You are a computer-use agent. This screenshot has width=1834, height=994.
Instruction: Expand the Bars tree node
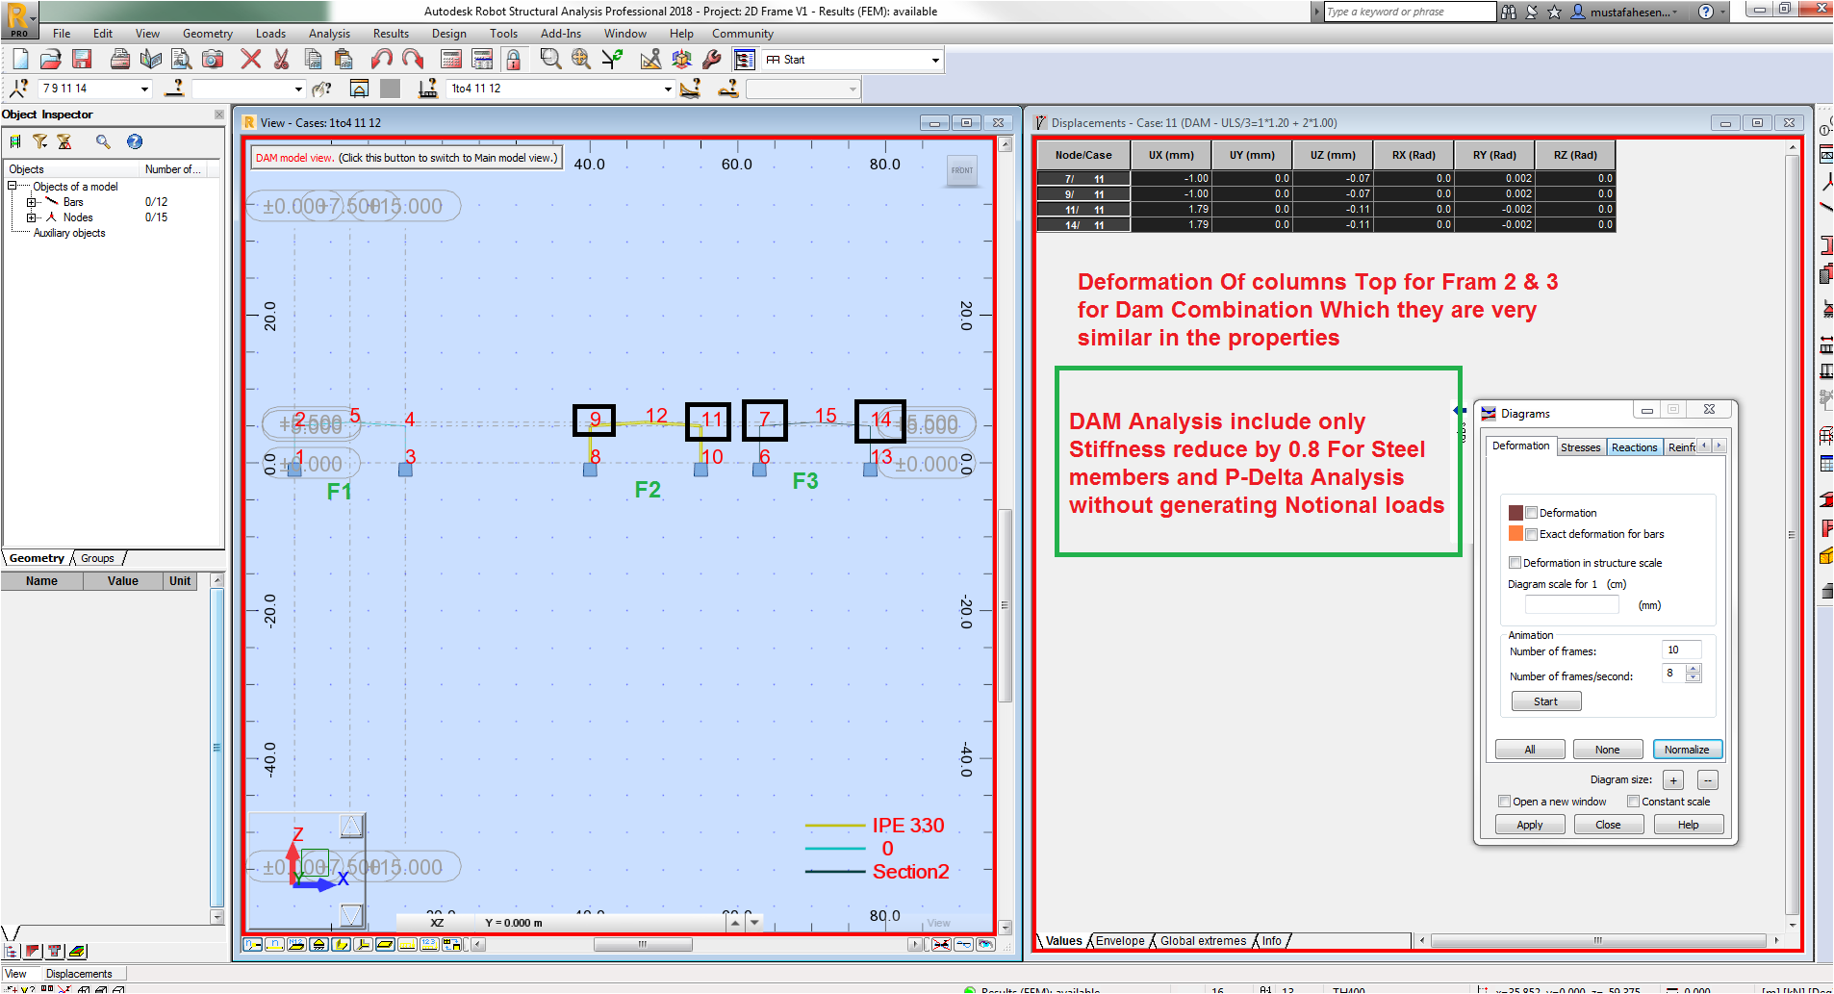click(x=31, y=202)
